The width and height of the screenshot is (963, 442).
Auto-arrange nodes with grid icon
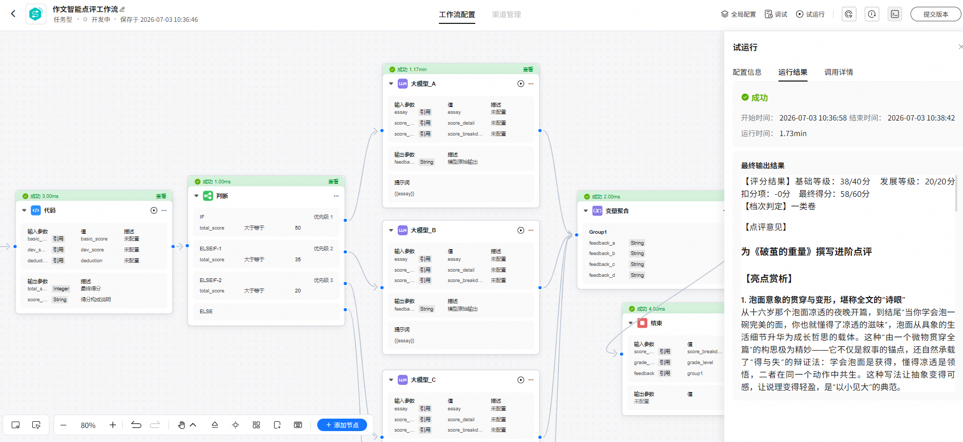[x=256, y=425]
